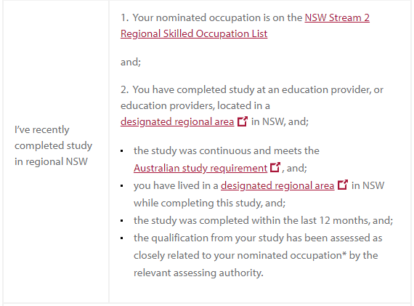Open the Australian study requirement link
The image size is (414, 306).
point(200,168)
